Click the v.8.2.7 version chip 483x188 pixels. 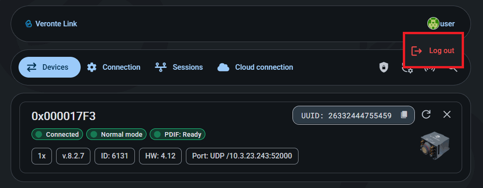pyautogui.click(x=74, y=156)
